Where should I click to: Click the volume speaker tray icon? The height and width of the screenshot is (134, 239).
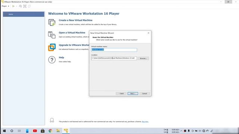[200, 131]
